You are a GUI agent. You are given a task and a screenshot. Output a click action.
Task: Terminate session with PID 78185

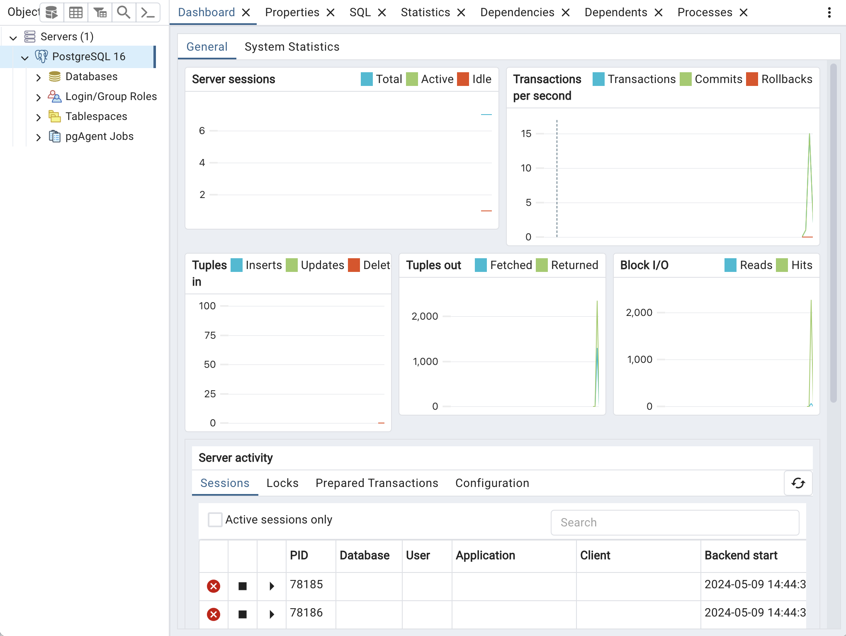214,586
